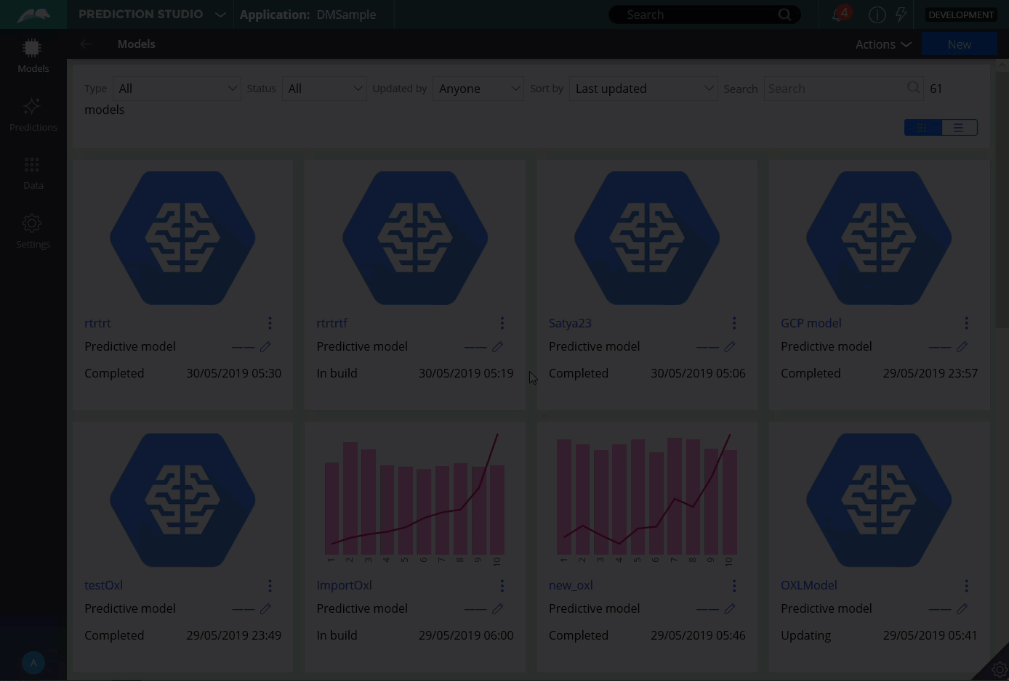This screenshot has height=681, width=1009.
Task: Open the Sort by Last updated dropdown
Action: pyautogui.click(x=643, y=89)
